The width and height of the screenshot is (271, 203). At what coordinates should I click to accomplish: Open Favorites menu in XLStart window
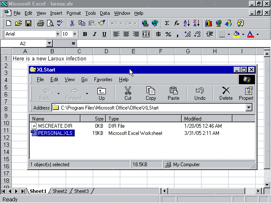pos(103,80)
